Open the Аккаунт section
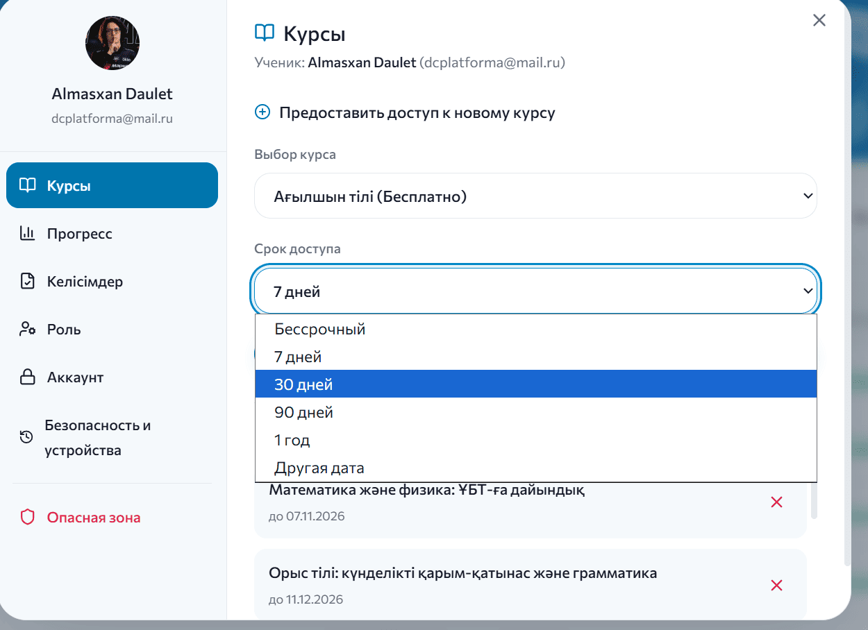Screen dimensions: 868x630 [112, 377]
